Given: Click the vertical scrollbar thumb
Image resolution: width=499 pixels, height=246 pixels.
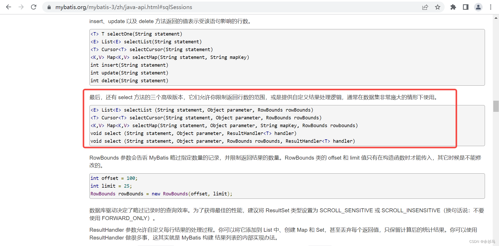Looking at the screenshot, I should click(x=496, y=106).
